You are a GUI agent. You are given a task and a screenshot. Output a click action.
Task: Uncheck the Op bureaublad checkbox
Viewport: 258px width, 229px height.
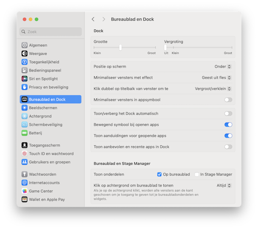point(159,174)
